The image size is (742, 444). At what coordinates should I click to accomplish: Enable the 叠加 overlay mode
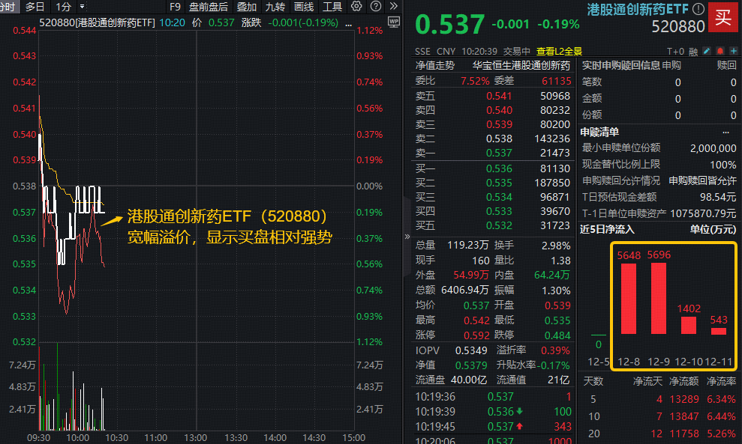point(245,6)
